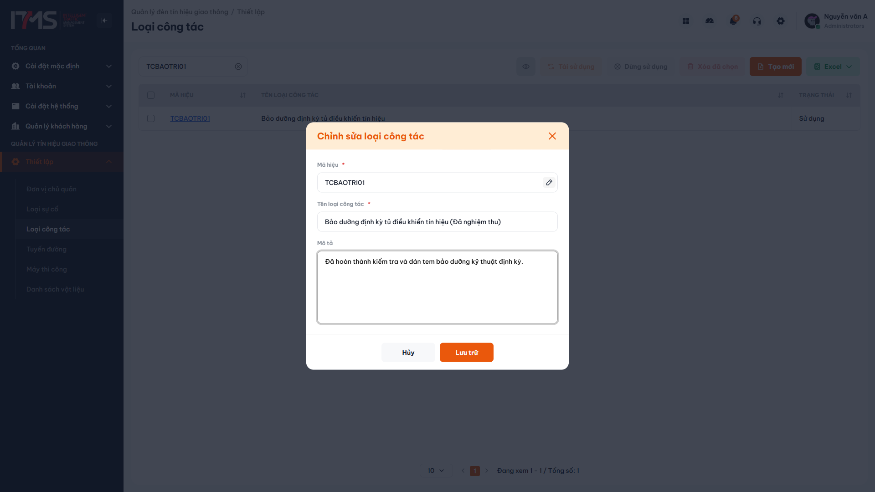Clear the TCBAOTRI01 search filter
Screen dimensions: 875x492
238,67
